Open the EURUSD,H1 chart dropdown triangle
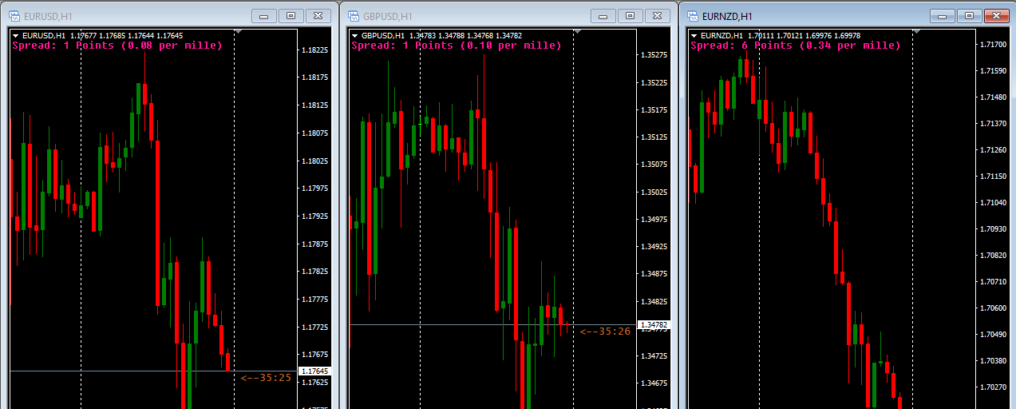The width and height of the screenshot is (1016, 409). click(x=16, y=36)
